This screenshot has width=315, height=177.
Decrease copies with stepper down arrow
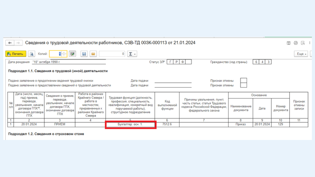coord(64,55)
